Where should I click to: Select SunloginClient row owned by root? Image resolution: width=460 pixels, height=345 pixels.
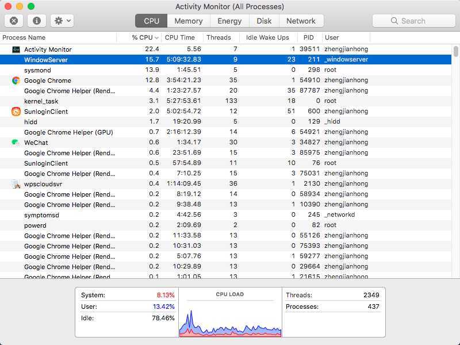coord(225,163)
